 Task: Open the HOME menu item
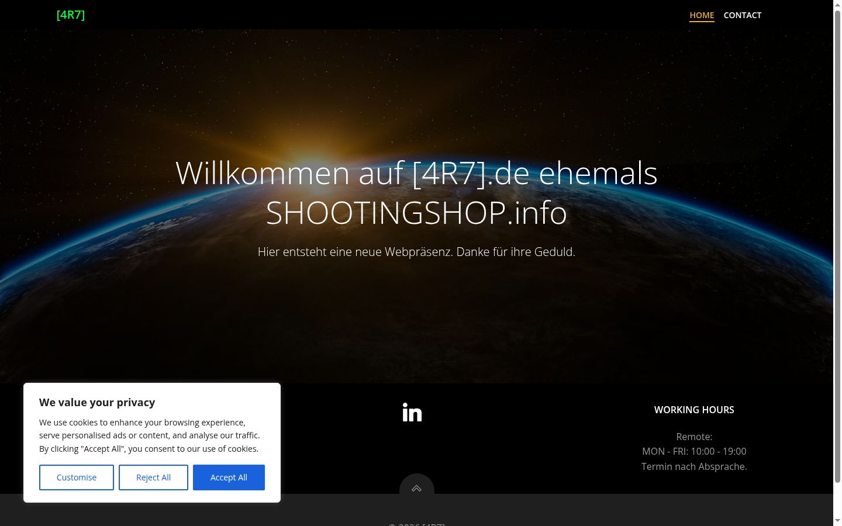[702, 15]
